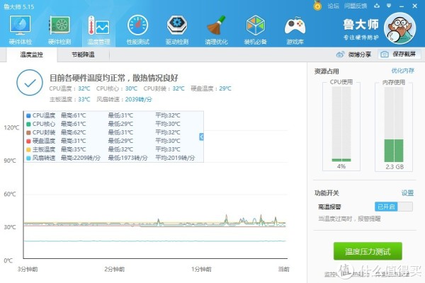Toggle 风扇转速 cyan legend series
Screen dimensions: 425x283
(28, 158)
